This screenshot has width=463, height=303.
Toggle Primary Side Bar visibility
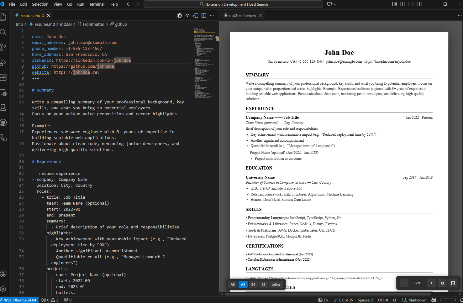(x=403, y=4)
